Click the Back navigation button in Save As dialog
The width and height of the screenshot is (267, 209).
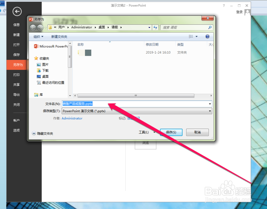[x=33, y=28]
